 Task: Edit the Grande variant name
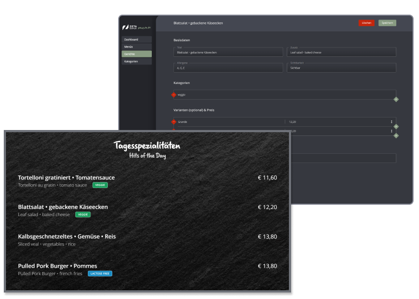coord(230,122)
